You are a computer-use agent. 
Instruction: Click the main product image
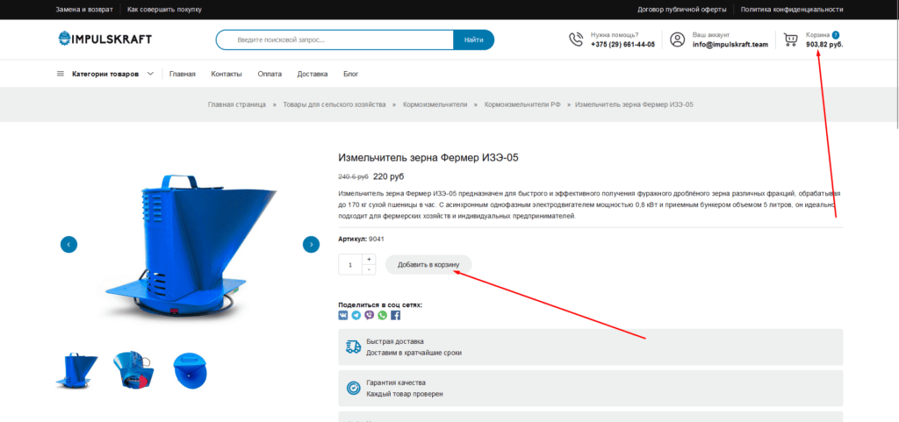[x=191, y=247]
